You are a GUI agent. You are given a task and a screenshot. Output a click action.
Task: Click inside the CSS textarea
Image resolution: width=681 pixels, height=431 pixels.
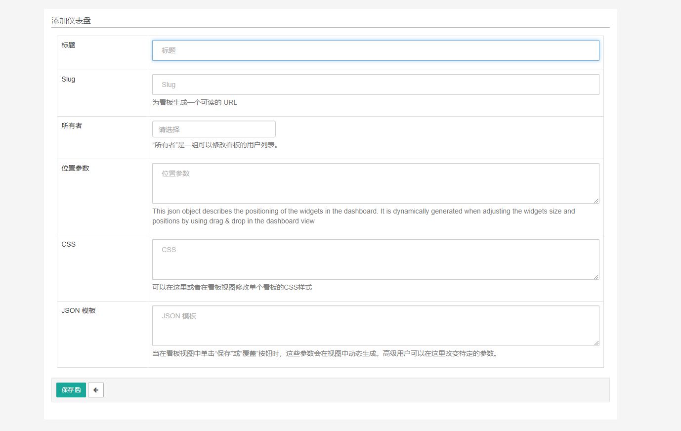376,259
